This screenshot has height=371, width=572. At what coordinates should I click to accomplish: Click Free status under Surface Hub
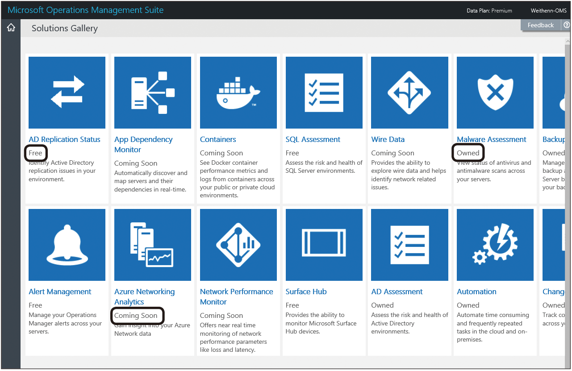pyautogui.click(x=292, y=305)
